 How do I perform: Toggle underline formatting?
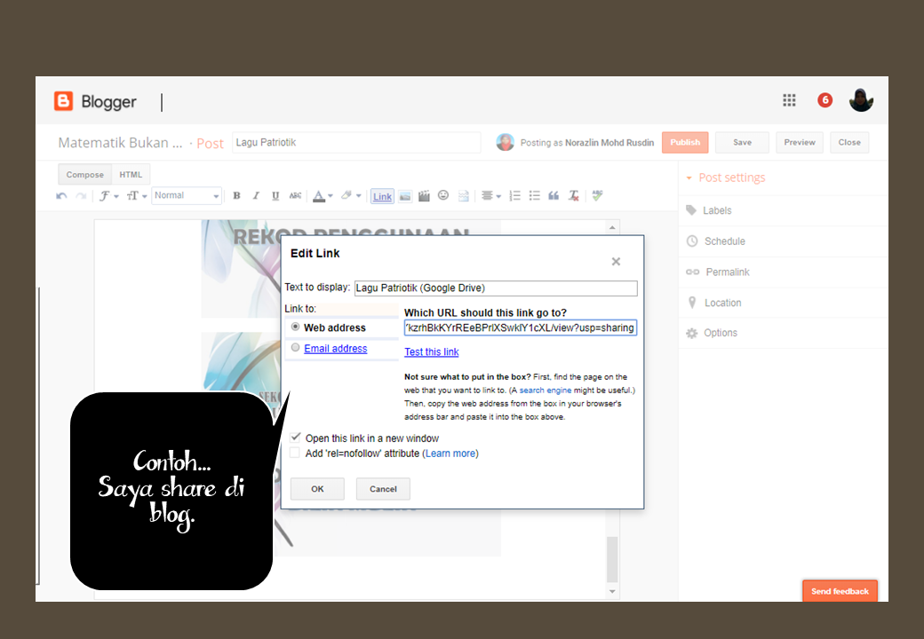[x=275, y=195]
